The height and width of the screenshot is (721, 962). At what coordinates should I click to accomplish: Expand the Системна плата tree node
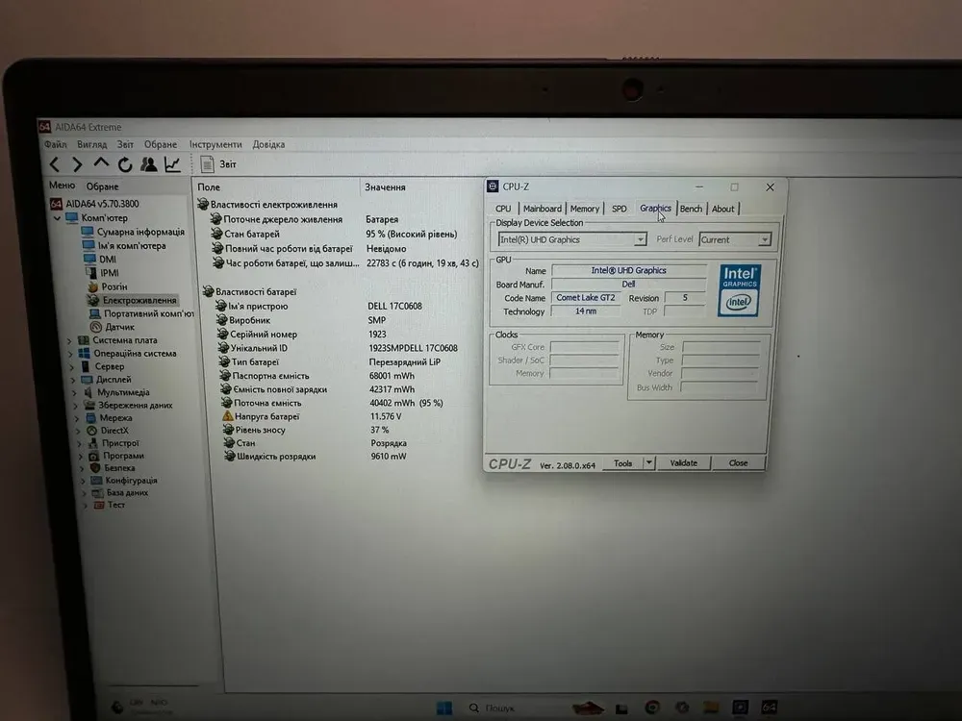[x=70, y=340]
